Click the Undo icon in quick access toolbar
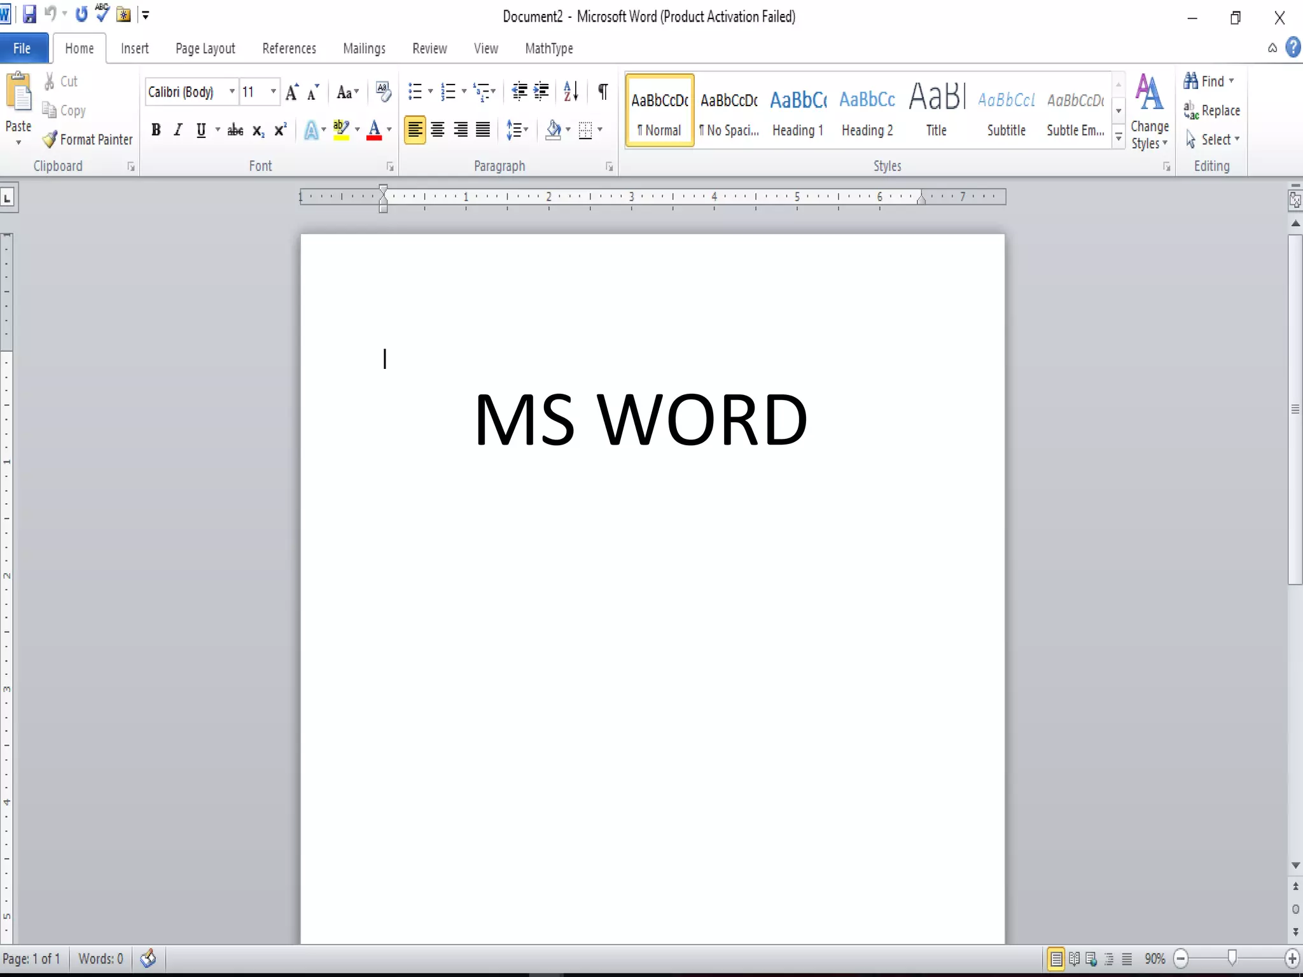 coord(50,14)
